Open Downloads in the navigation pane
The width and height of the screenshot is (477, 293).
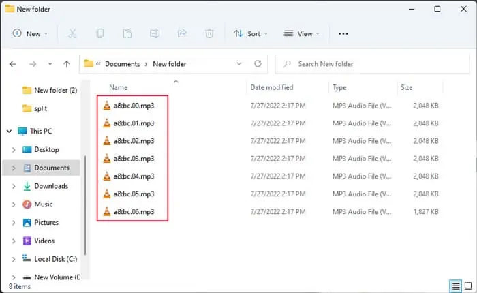click(46, 186)
